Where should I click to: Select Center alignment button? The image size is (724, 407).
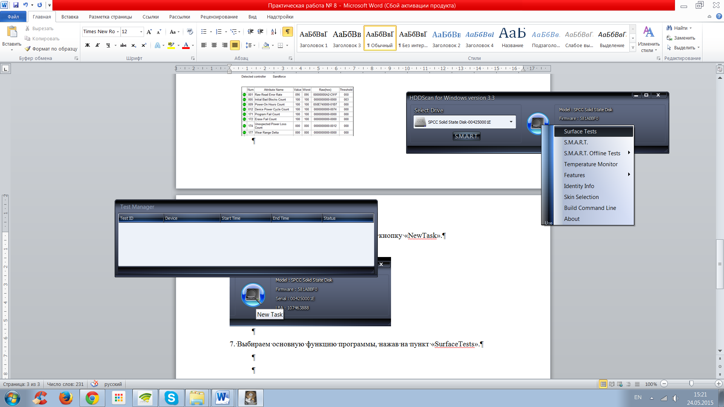[214, 45]
